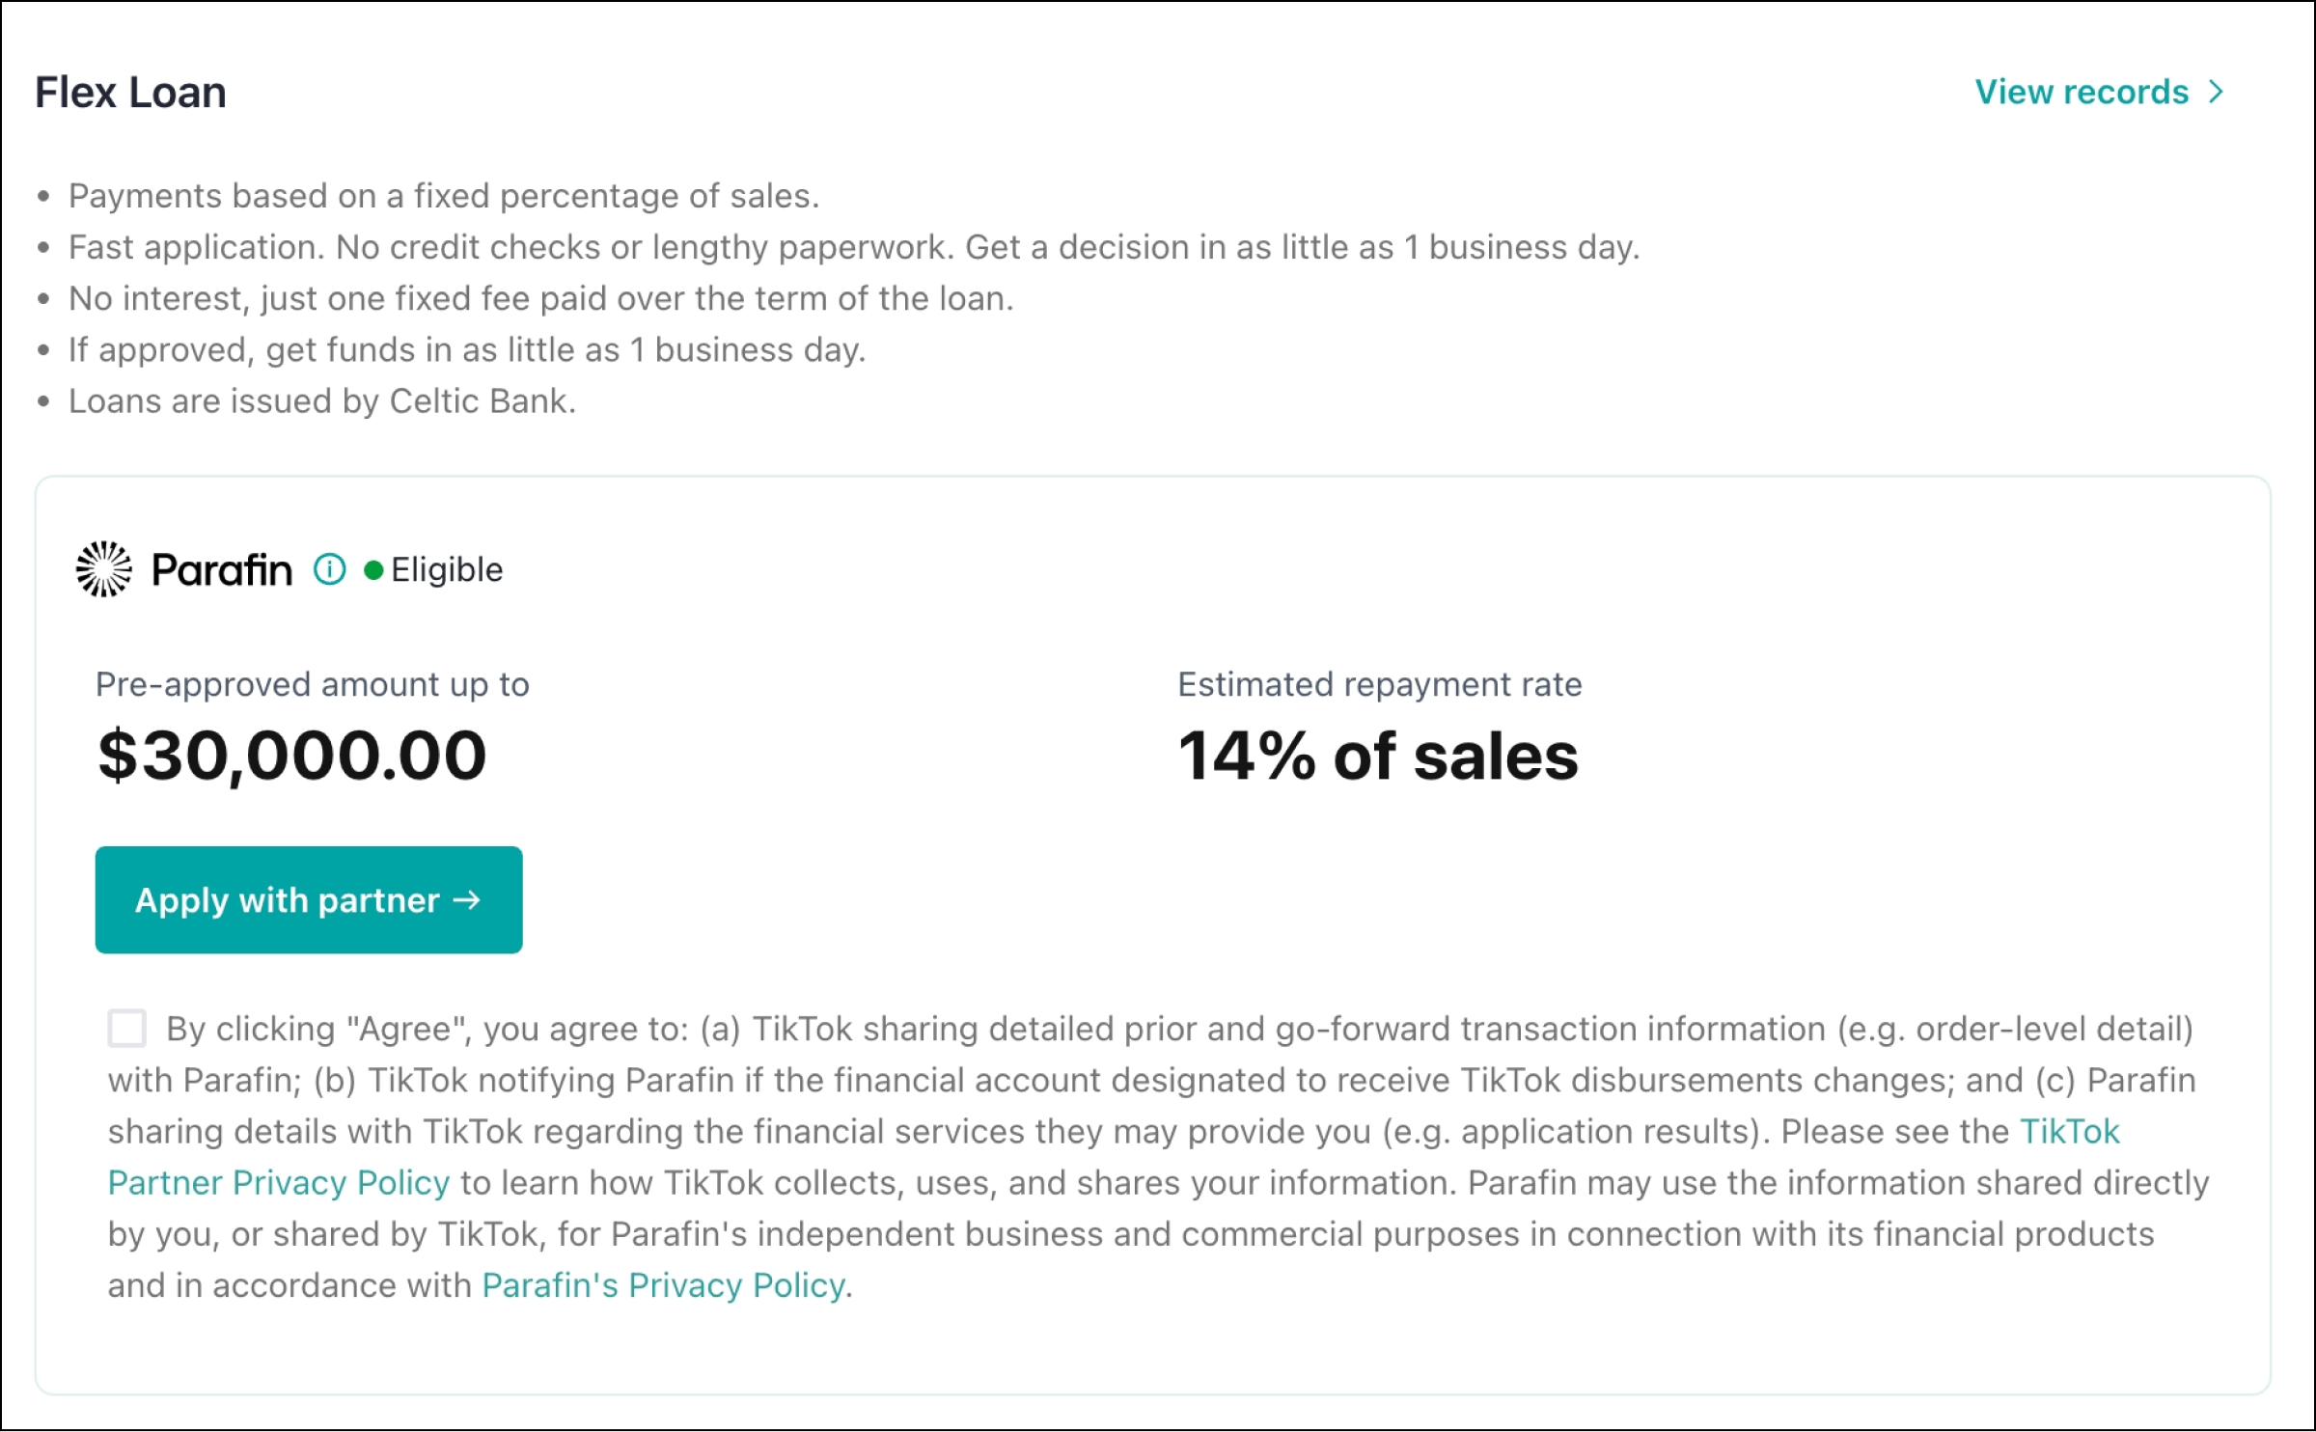Click the chevron beside View records
This screenshot has width=2316, height=1432.
2216,92
